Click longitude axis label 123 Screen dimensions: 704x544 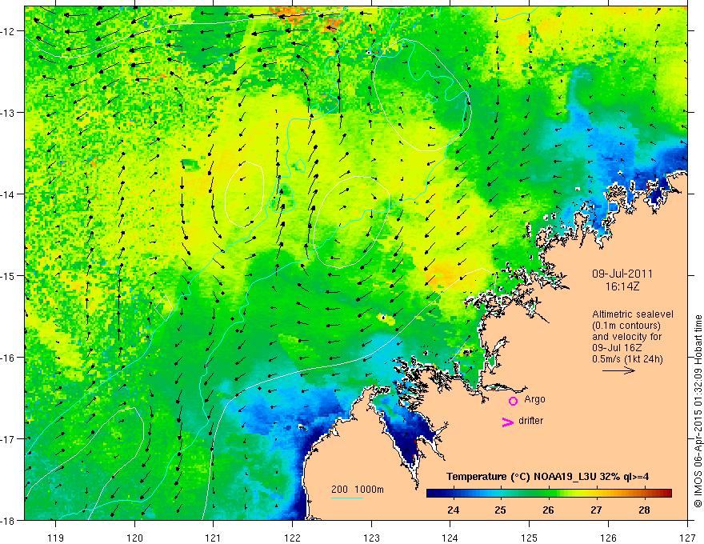pos(371,538)
